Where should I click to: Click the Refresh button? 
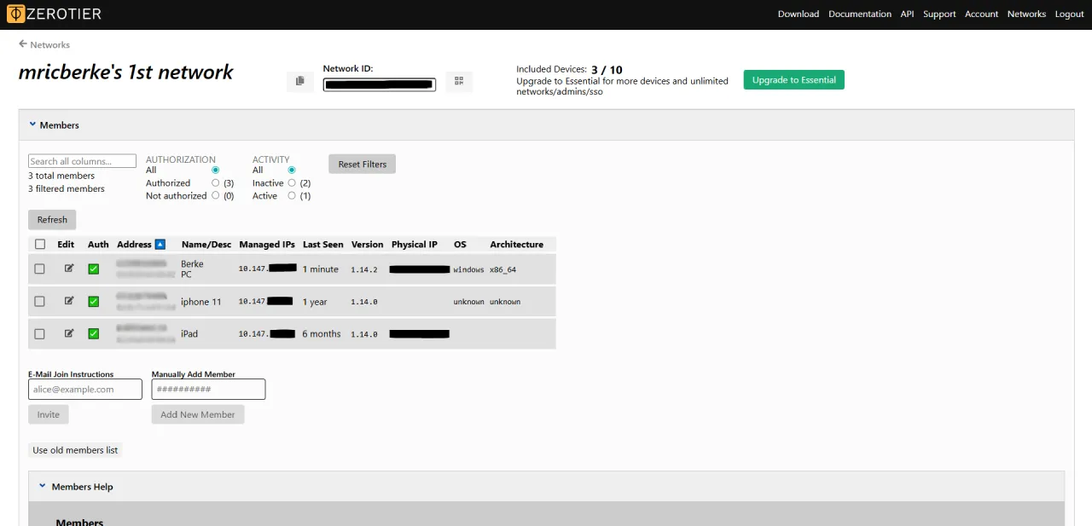pyautogui.click(x=52, y=220)
